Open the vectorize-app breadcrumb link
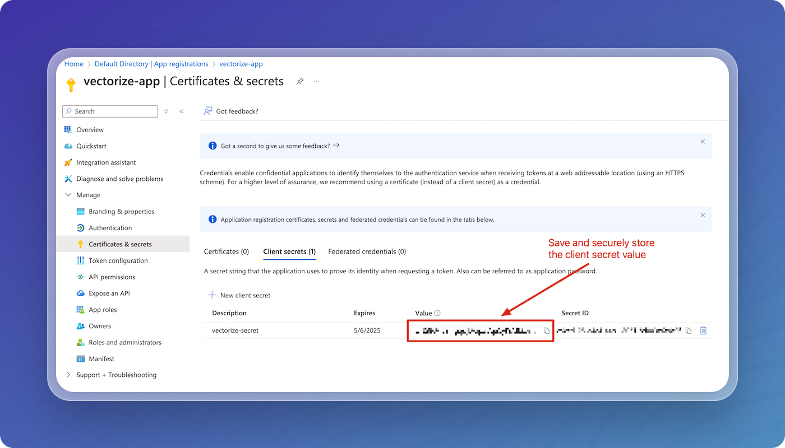This screenshot has height=448, width=785. coord(241,64)
